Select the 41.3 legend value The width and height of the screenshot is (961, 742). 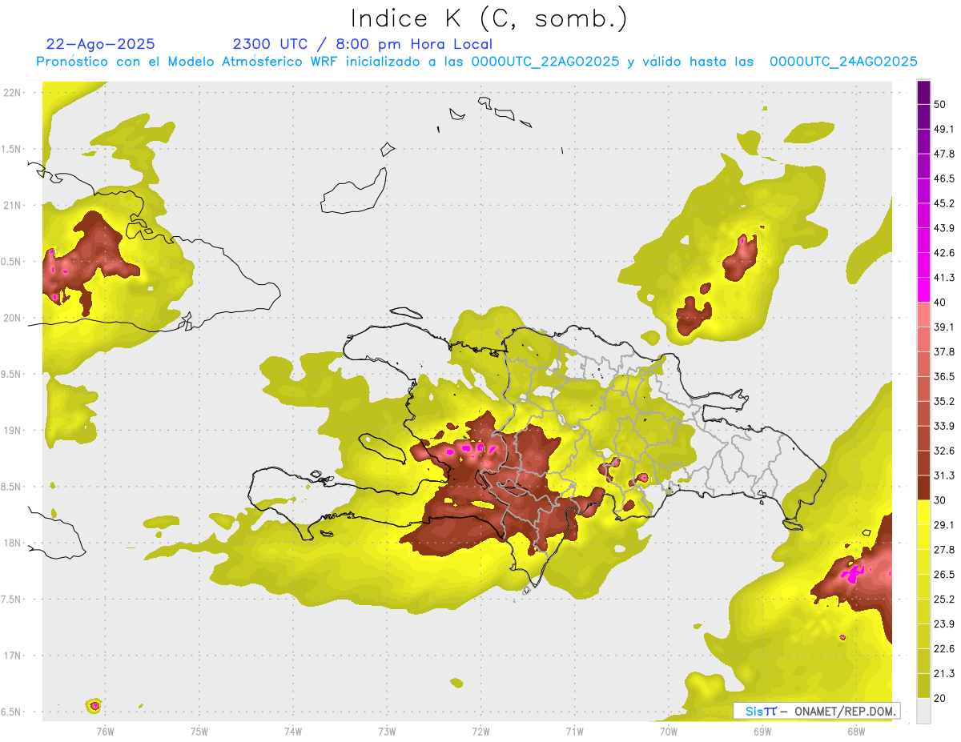pyautogui.click(x=945, y=278)
